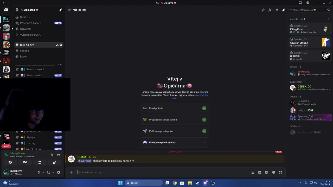Focus the Vyhledat Opičárna search field
Image resolution: width=333 pixels, height=187 pixels.
tap(310, 10)
